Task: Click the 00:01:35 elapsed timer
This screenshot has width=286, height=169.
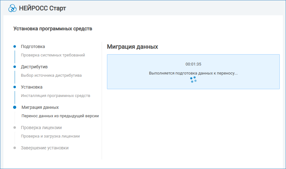Action: click(x=193, y=64)
